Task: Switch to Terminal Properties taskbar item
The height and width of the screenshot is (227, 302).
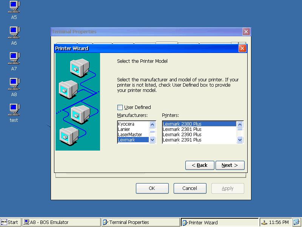Action: [140, 222]
